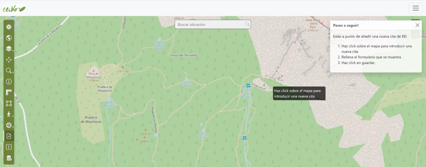Open the magnifier search tool in sidebar
426x167 pixels.
click(x=9, y=71)
